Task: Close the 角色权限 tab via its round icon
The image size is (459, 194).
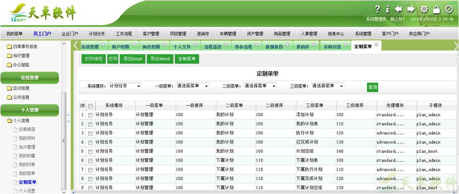Action: tap(165, 44)
